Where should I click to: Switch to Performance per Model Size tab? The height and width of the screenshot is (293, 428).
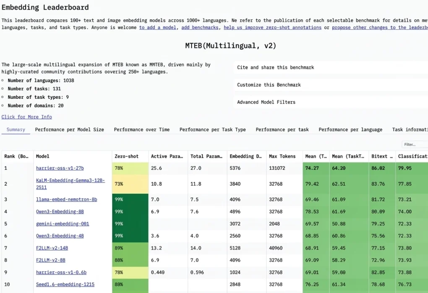[69, 130]
